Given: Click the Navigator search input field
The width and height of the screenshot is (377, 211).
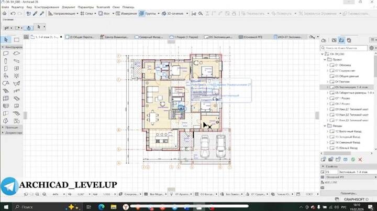Looking at the screenshot, I should [344, 48].
